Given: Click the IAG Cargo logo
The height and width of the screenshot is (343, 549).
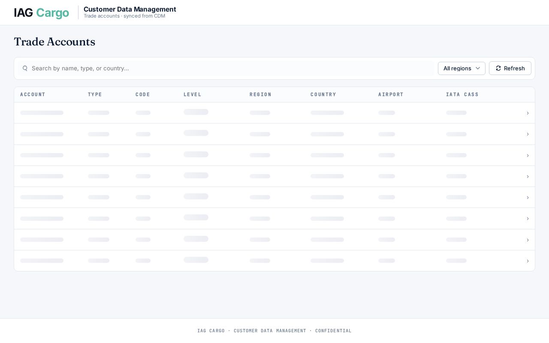Looking at the screenshot, I should 41,13.
